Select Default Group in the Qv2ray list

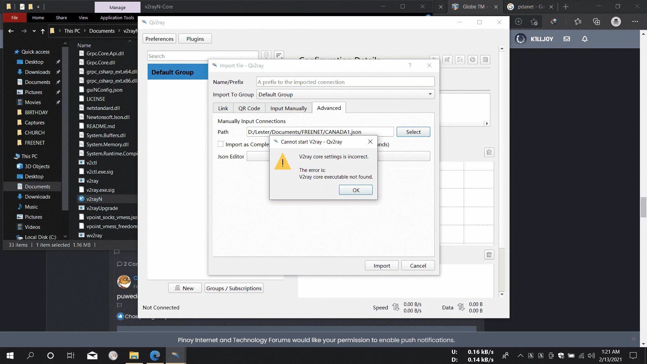[x=178, y=72]
